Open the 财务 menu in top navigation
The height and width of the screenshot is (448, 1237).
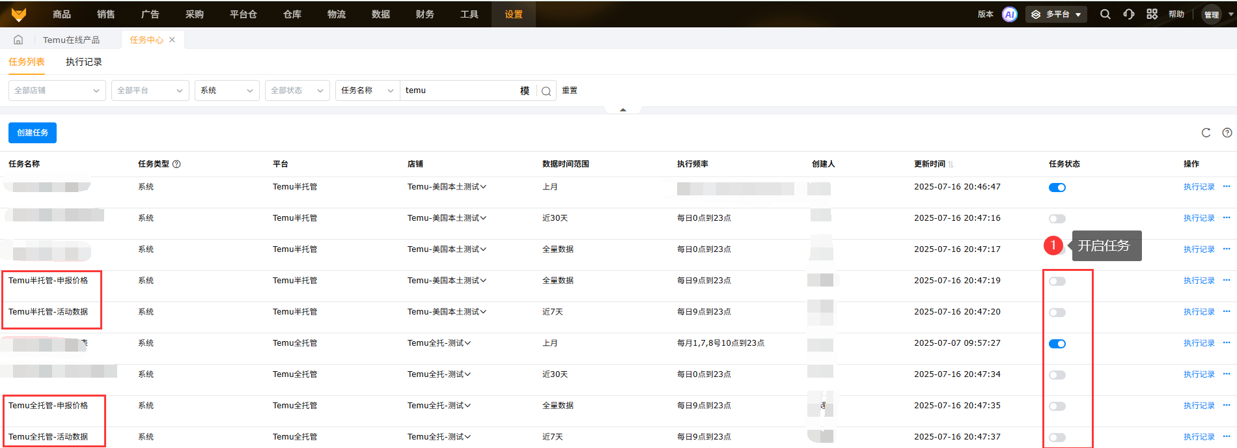[x=424, y=14]
